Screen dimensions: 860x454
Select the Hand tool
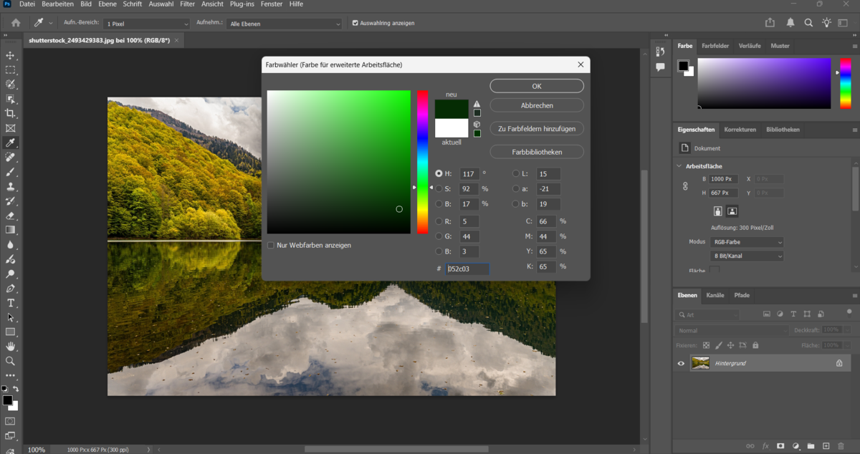pos(10,345)
